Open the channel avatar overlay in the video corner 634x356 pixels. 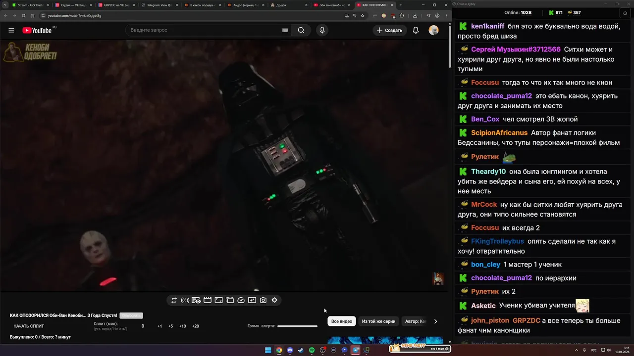438,278
